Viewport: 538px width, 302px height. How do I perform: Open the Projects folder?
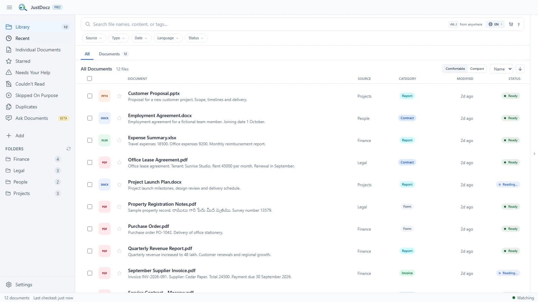[33, 193]
